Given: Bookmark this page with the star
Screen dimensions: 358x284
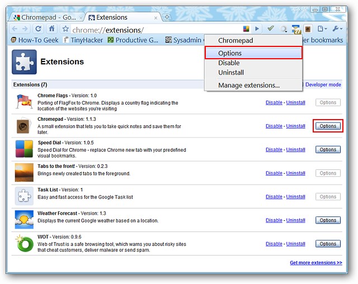Looking at the screenshot, I should click(x=65, y=29).
